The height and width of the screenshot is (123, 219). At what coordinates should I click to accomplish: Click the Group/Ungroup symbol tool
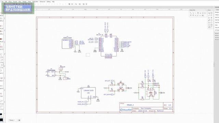[x=203, y=15]
